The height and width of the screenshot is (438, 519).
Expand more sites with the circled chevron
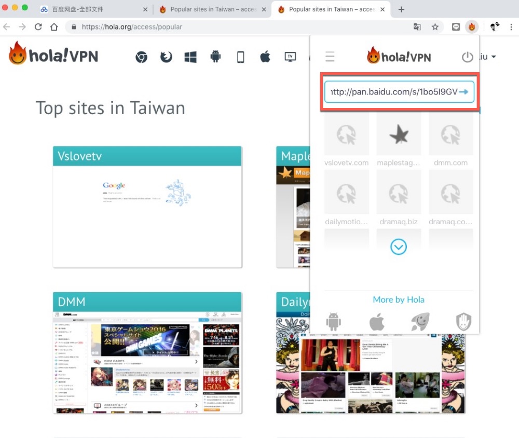(399, 247)
